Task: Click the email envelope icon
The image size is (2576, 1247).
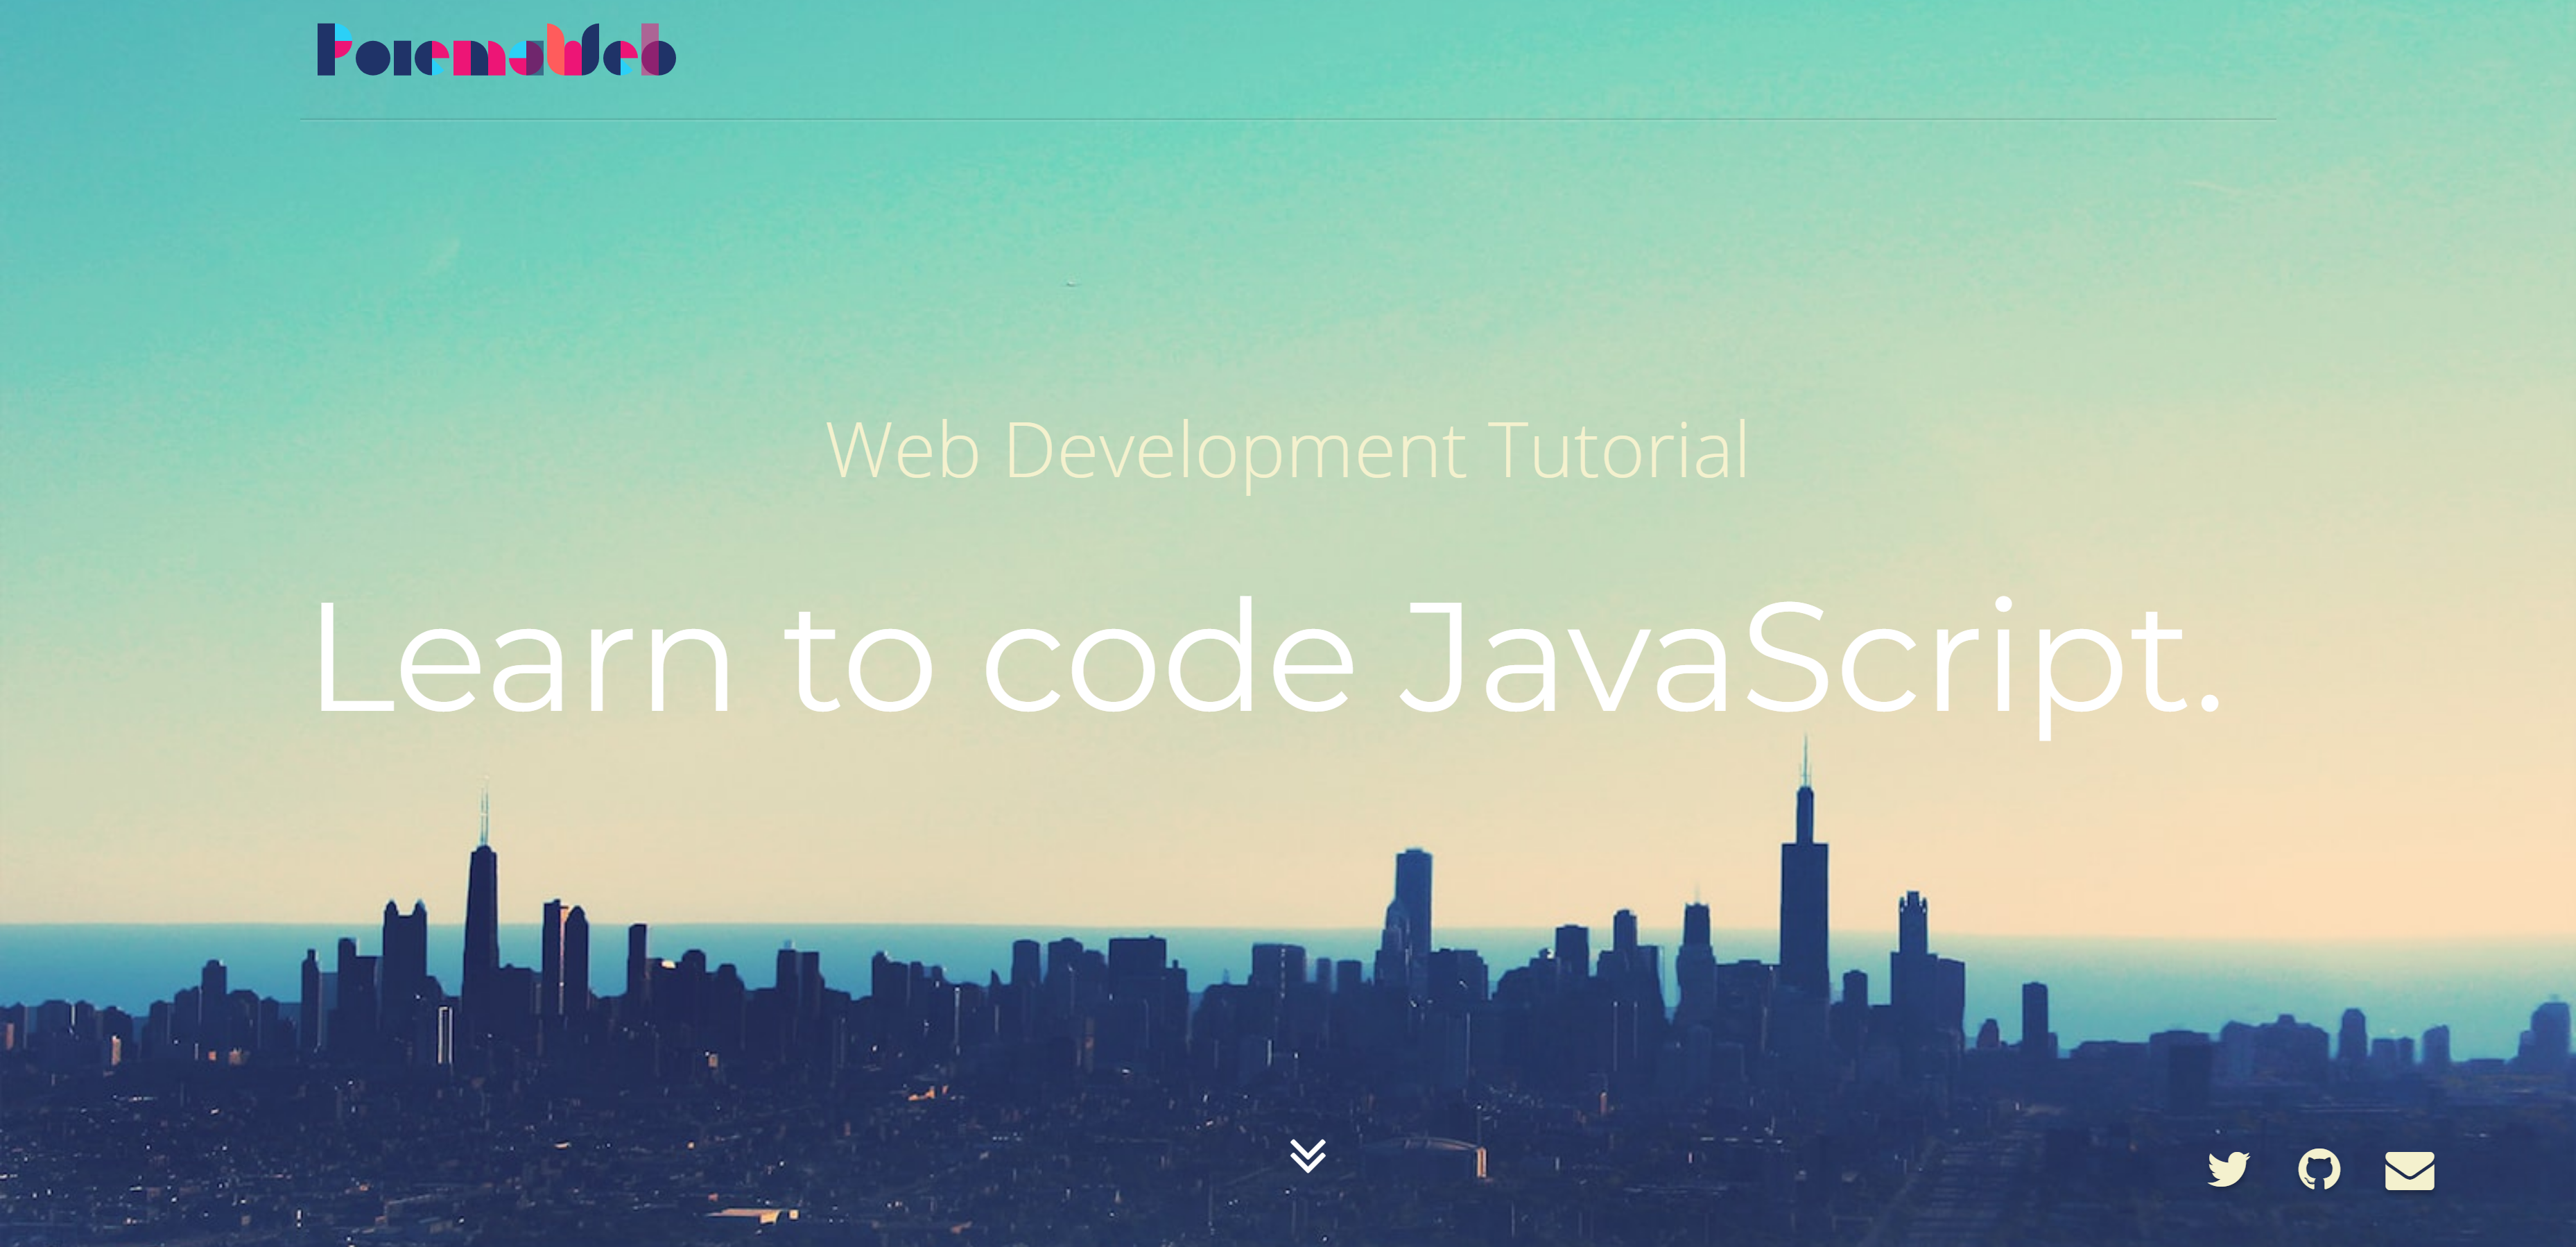Action: coord(2409,1170)
